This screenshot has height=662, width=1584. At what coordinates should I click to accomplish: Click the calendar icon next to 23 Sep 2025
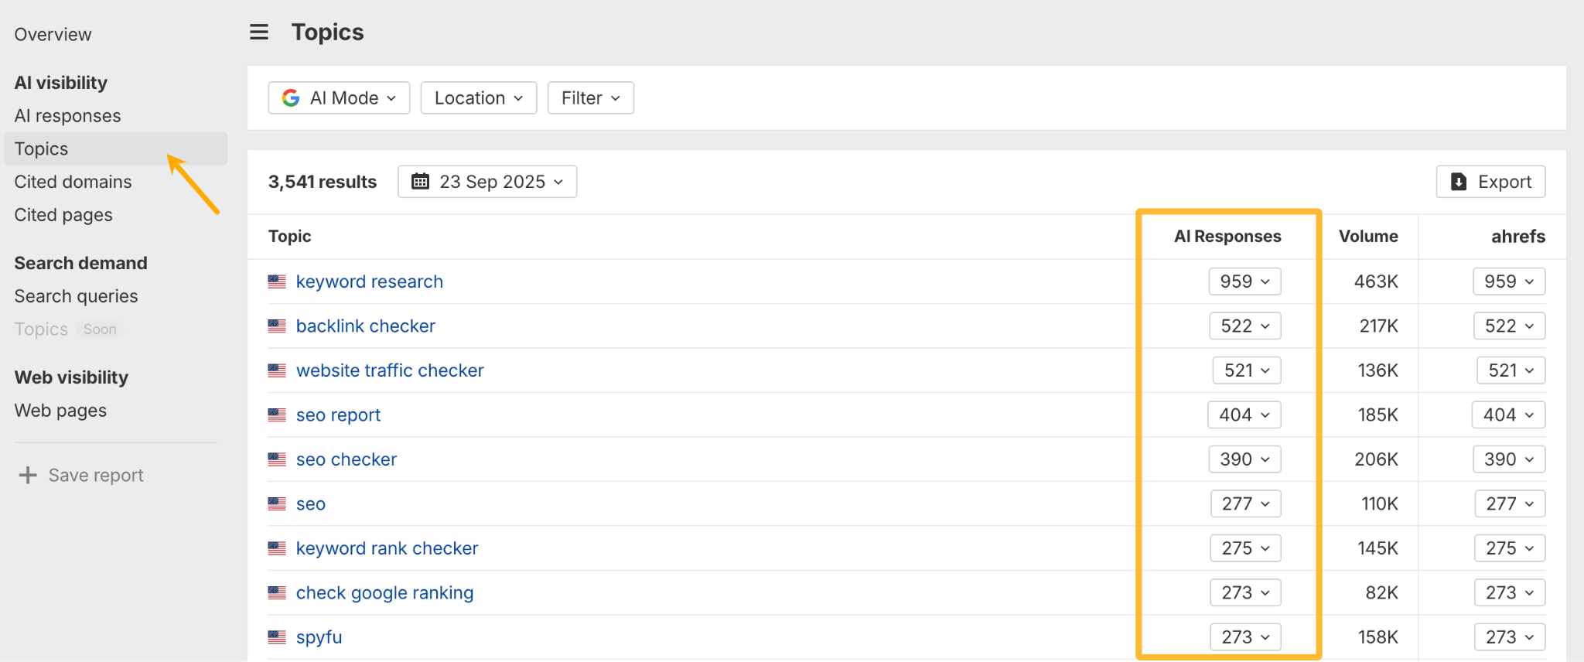click(x=420, y=182)
